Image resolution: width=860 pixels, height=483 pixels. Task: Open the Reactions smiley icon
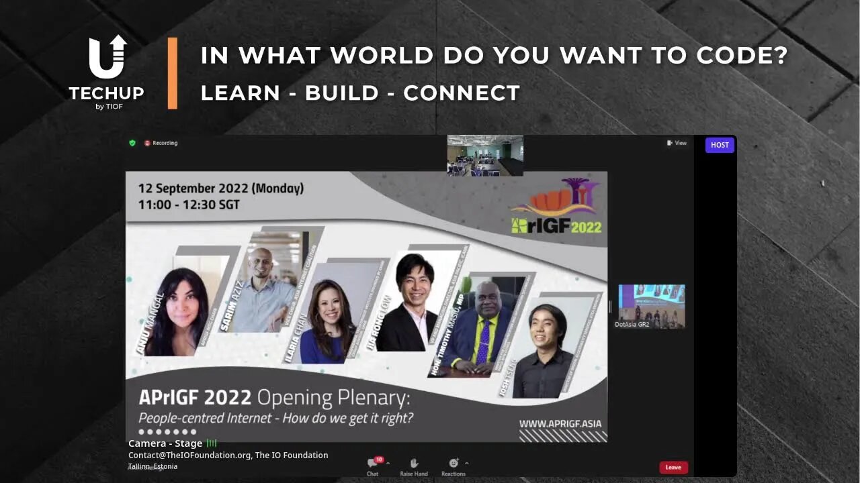click(x=454, y=463)
